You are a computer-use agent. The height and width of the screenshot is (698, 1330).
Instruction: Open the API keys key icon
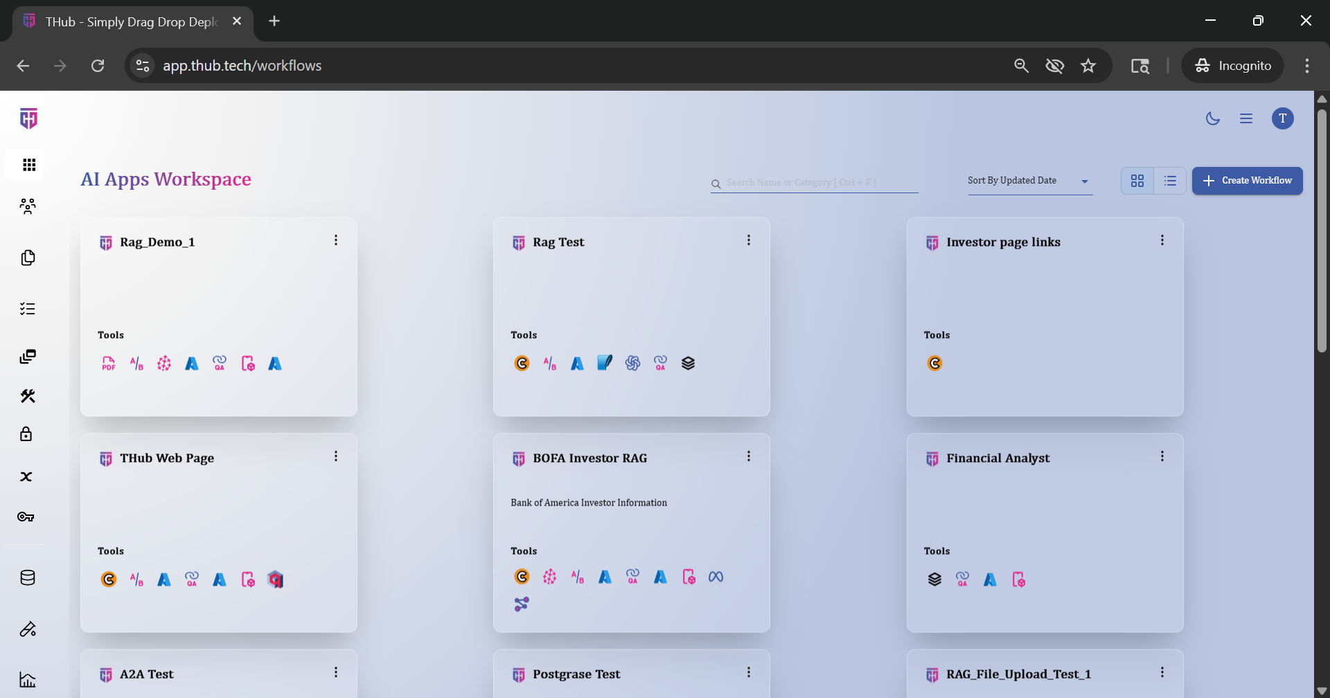tap(26, 517)
